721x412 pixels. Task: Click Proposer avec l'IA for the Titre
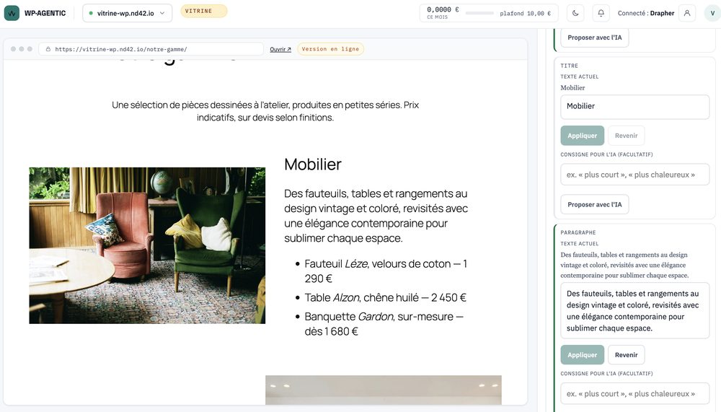click(x=595, y=204)
